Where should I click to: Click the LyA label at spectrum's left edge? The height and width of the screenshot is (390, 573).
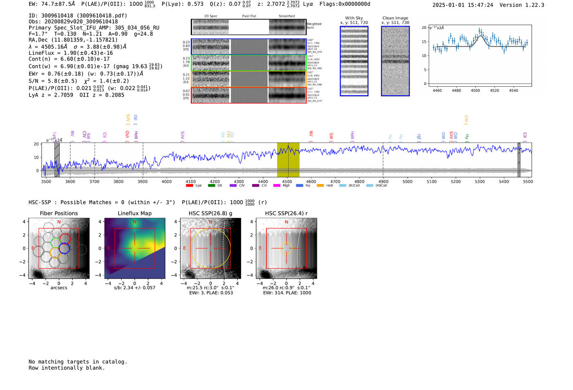(x=54, y=137)
